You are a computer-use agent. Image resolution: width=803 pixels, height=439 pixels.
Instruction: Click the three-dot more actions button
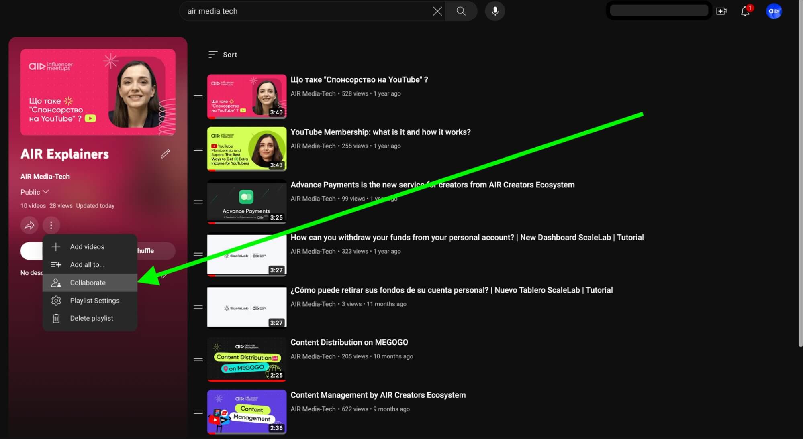pos(51,225)
